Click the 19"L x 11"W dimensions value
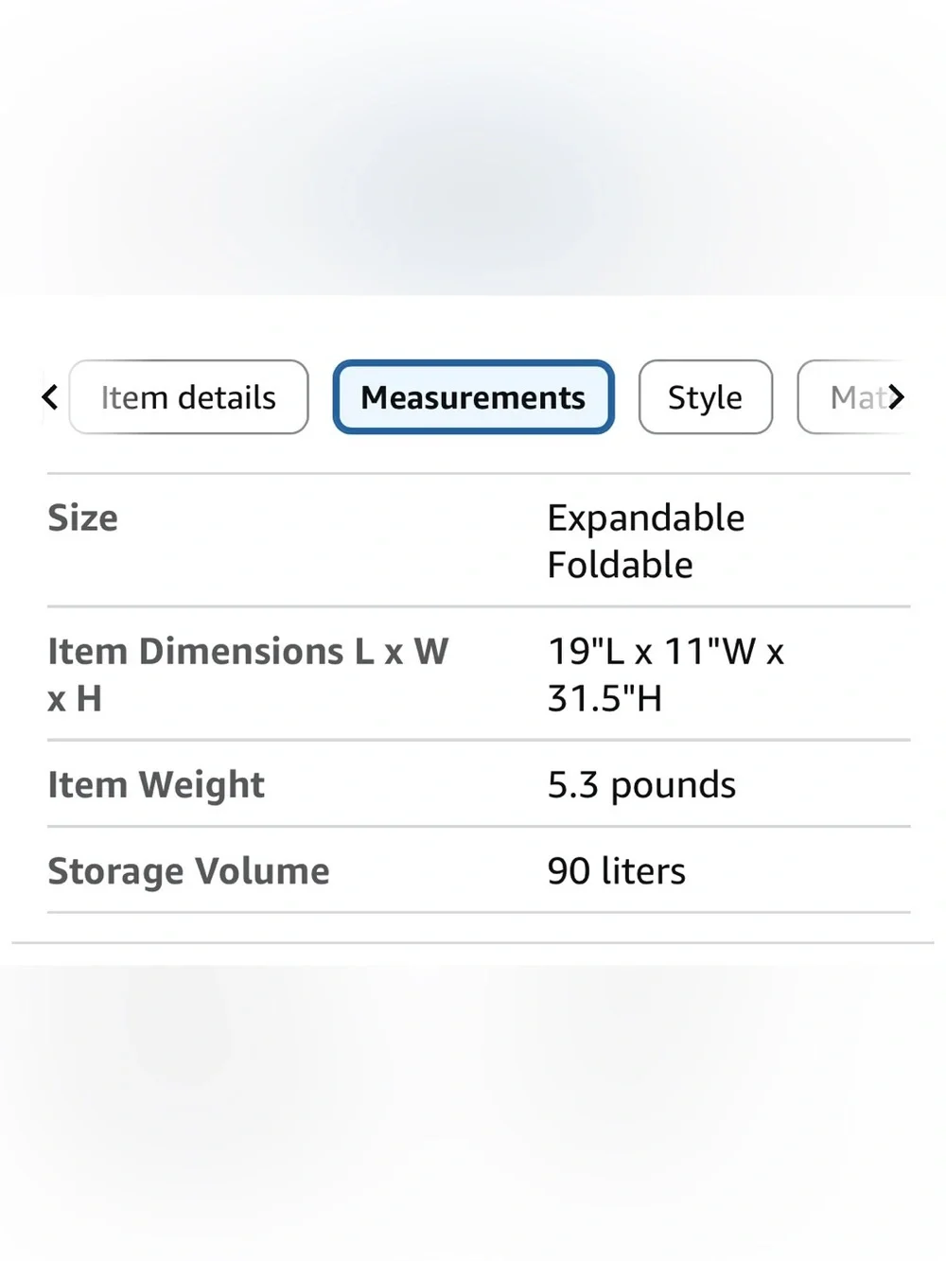 (666, 652)
